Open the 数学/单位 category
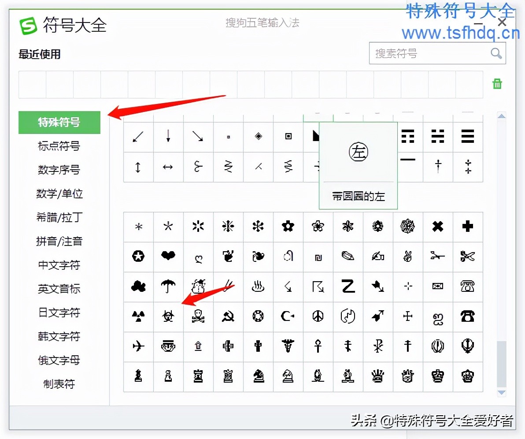This screenshot has height=439, width=525. [x=59, y=193]
